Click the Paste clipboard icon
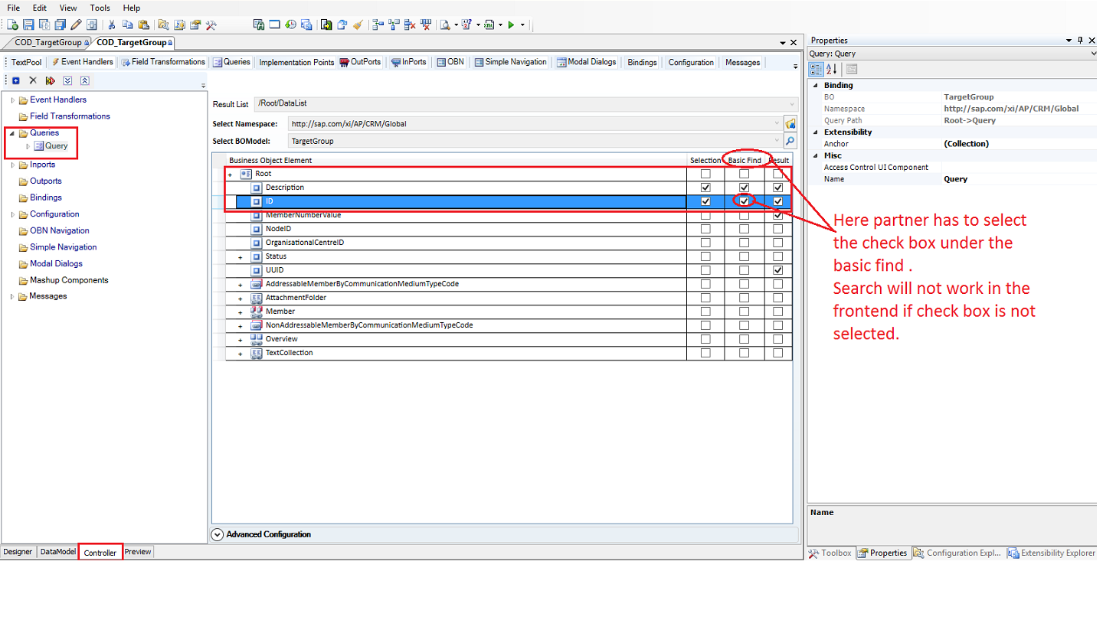The width and height of the screenshot is (1103, 620). tap(143, 24)
